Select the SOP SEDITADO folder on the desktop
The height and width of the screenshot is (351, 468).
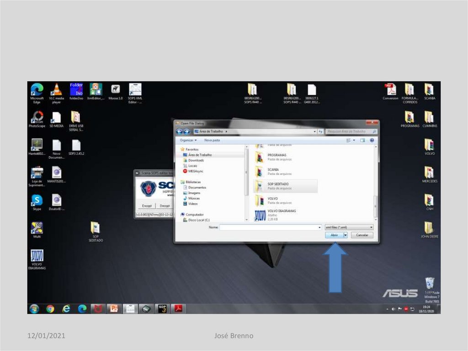(x=96, y=232)
